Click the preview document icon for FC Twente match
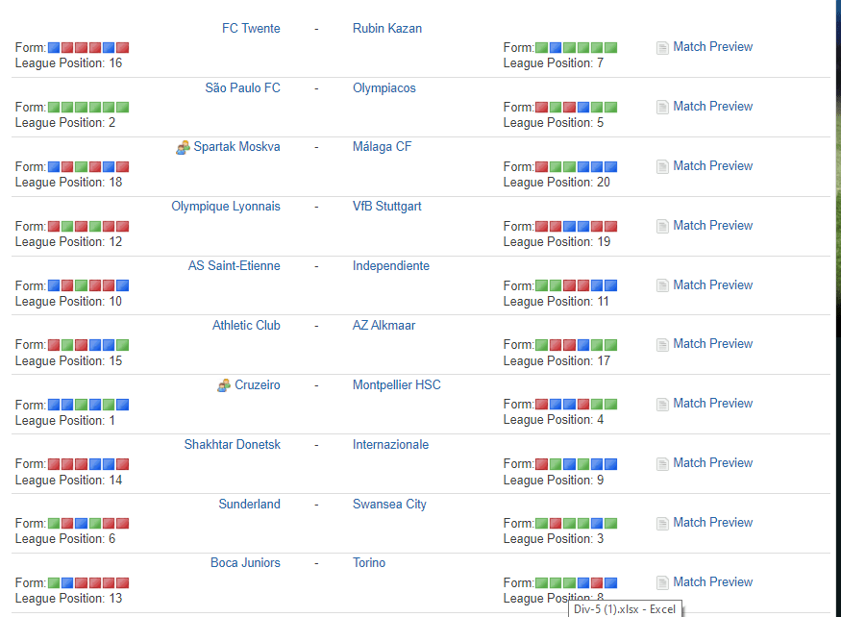The image size is (841, 617). coord(662,47)
